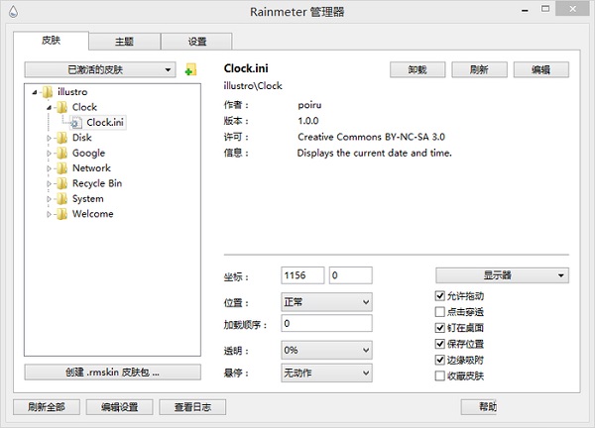Select the Network tree label
This screenshot has height=428, width=595.
pyautogui.click(x=91, y=168)
